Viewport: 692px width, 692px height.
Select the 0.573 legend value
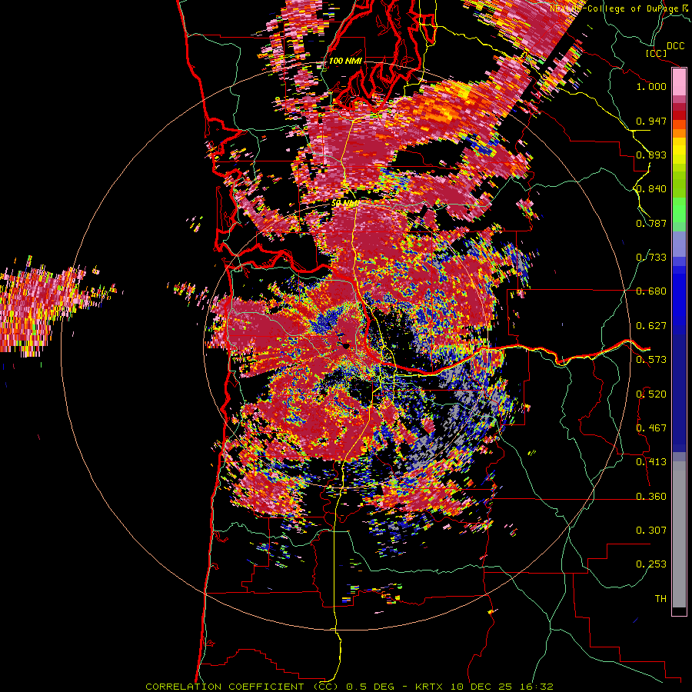coord(651,360)
